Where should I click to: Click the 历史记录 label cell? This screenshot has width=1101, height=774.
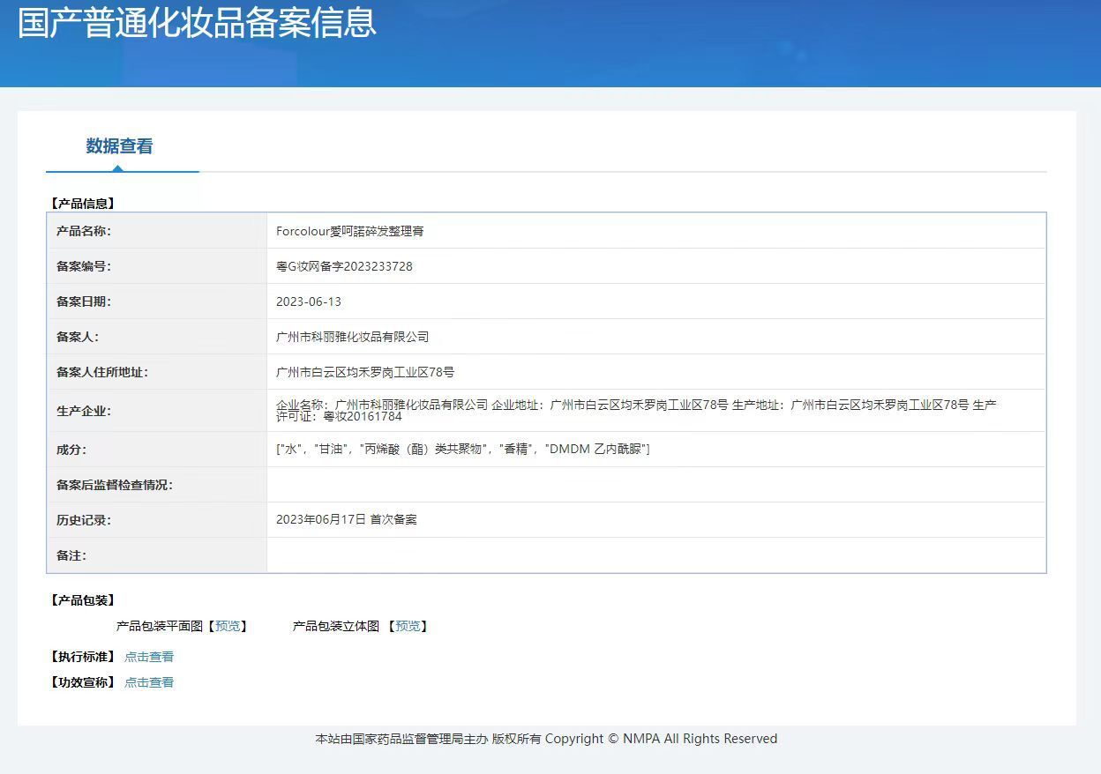157,520
